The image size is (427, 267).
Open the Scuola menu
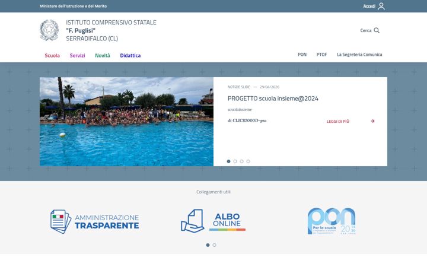(52, 55)
